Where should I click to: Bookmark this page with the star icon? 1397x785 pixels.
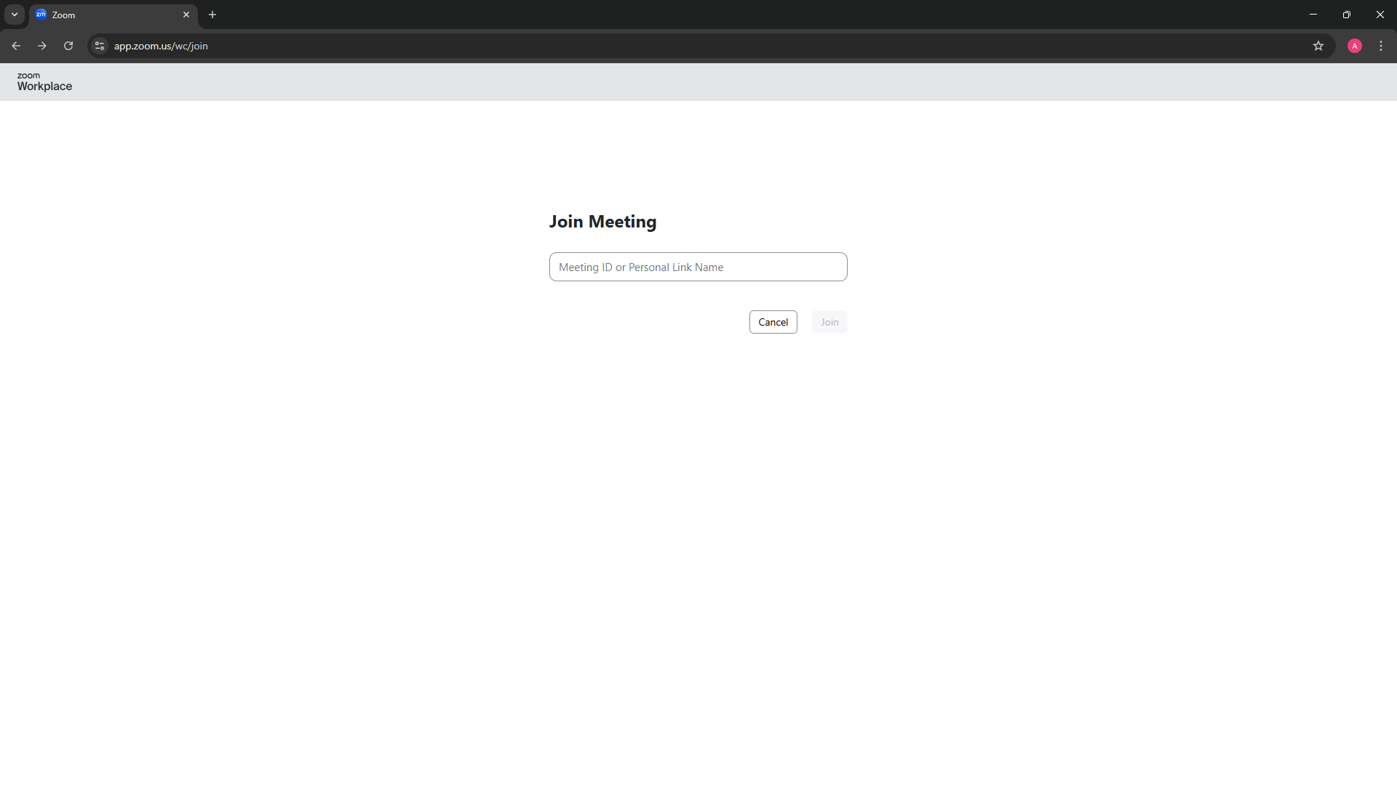pos(1318,46)
